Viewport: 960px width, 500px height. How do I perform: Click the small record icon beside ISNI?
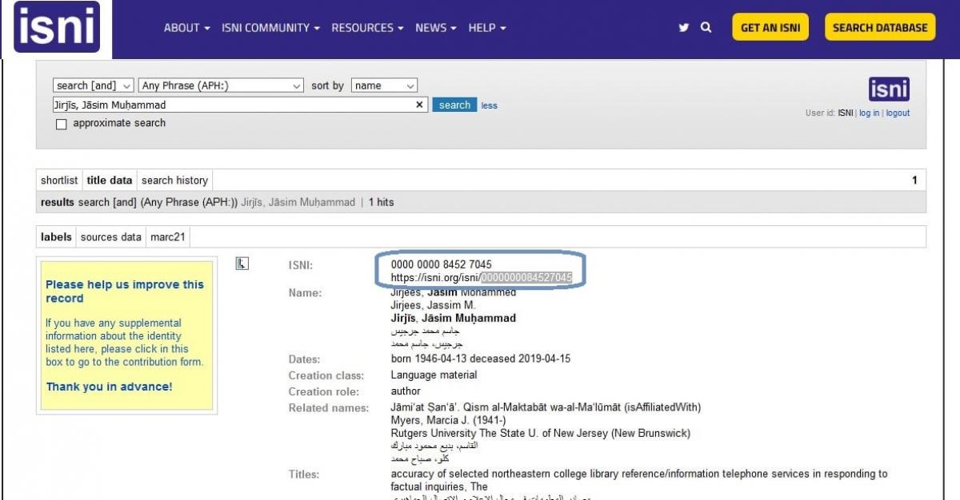(x=242, y=264)
